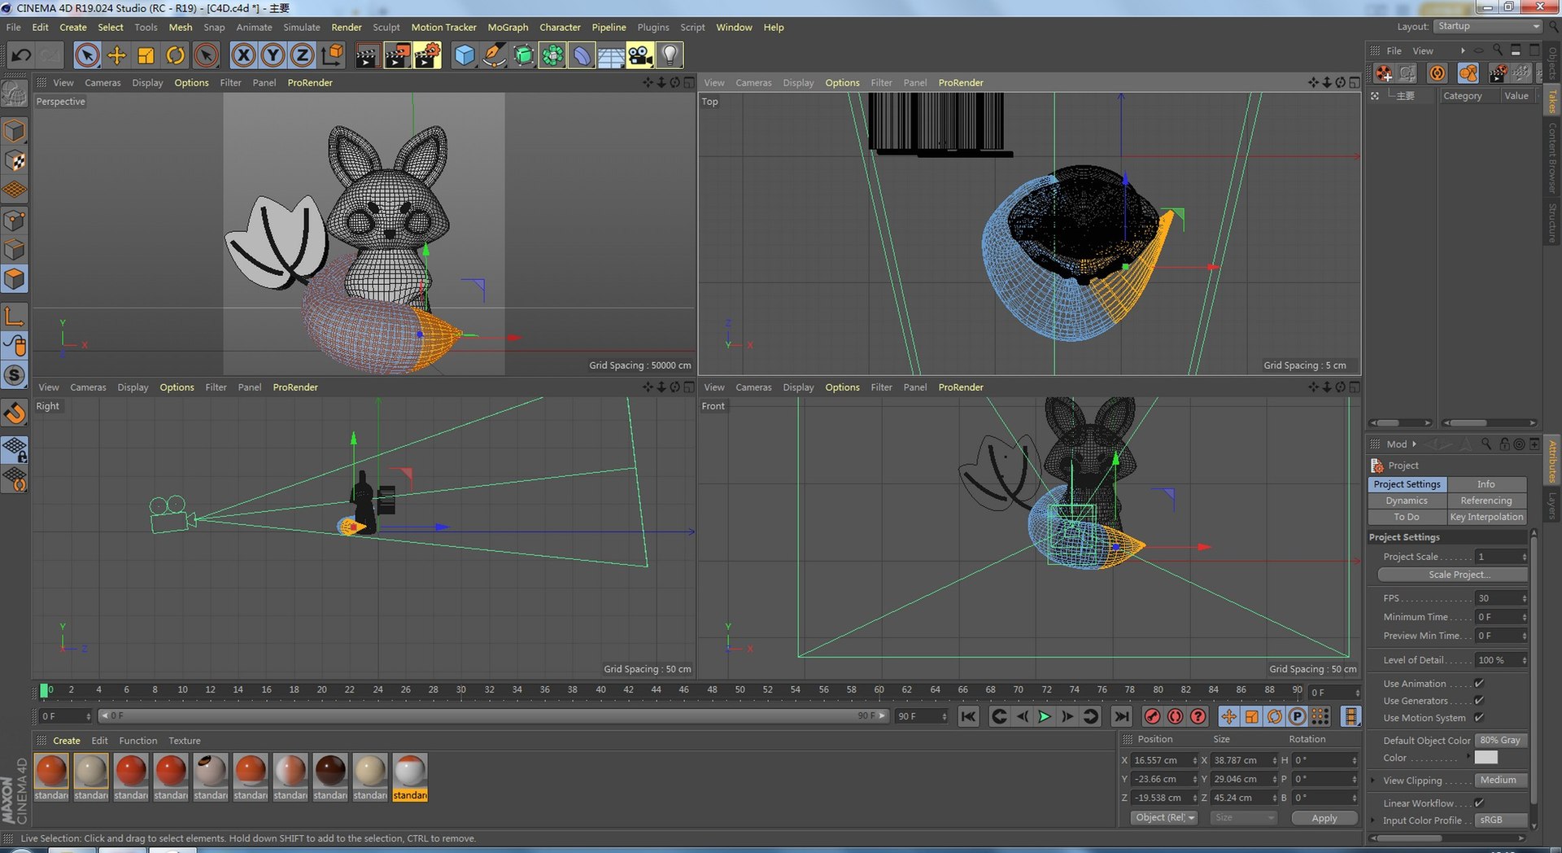1562x853 pixels.
Task: Select the Move tool in toolbar
Action: tap(116, 55)
